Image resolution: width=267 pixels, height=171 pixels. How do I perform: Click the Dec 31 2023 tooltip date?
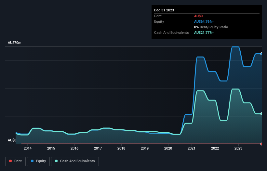point(164,10)
